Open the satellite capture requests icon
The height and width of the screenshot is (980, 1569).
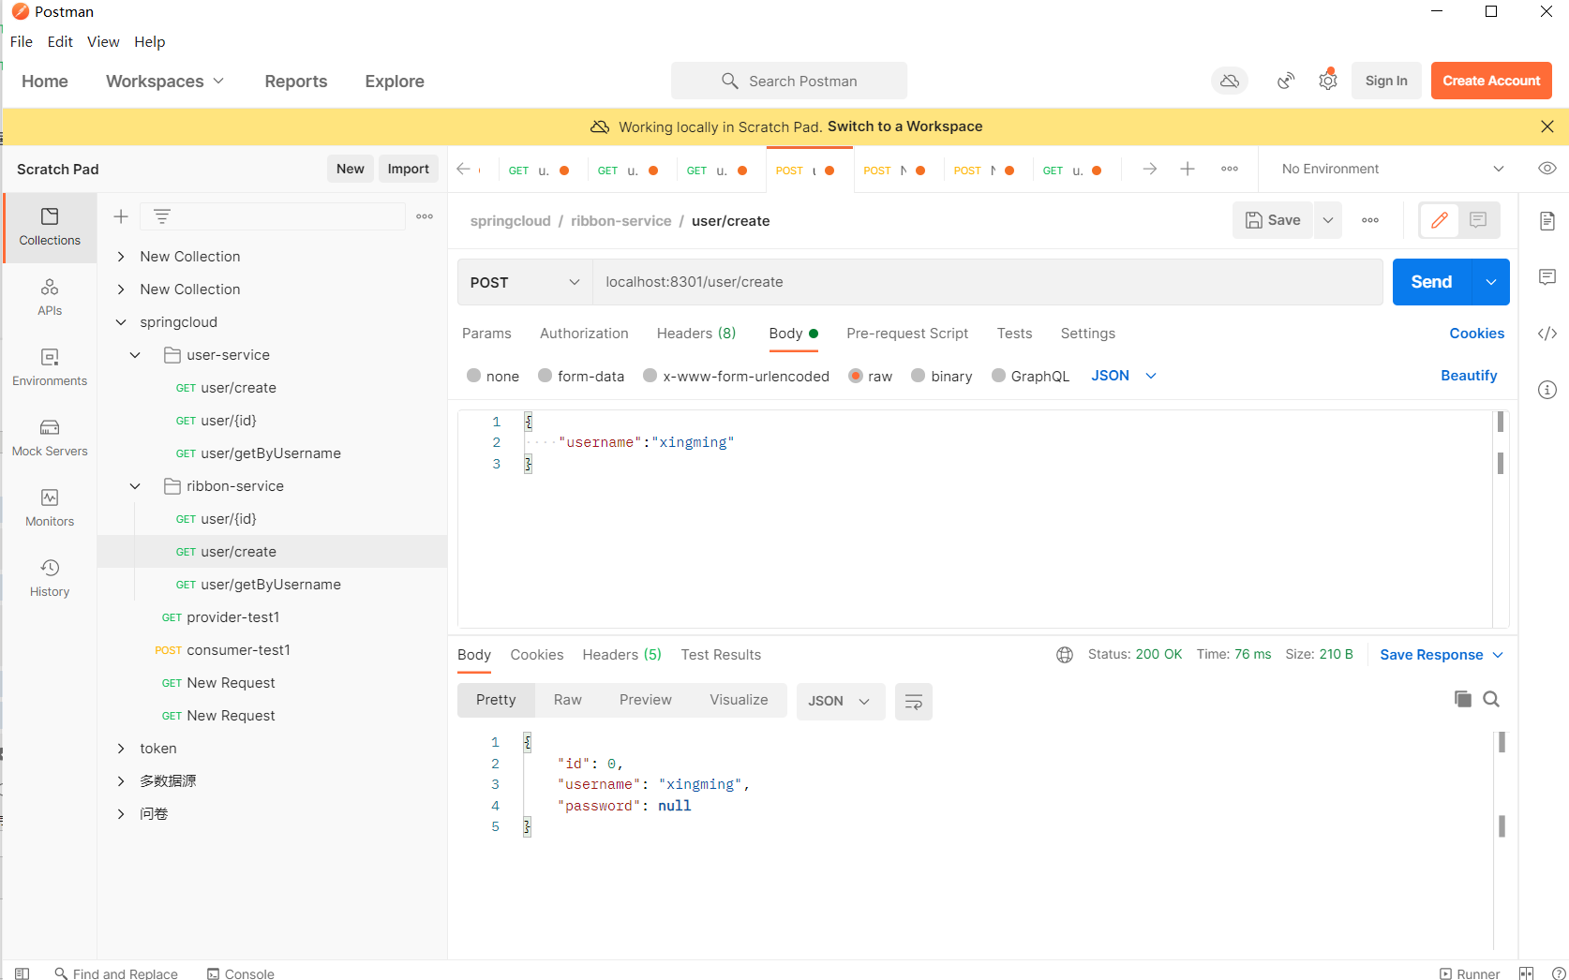pyautogui.click(x=1286, y=81)
